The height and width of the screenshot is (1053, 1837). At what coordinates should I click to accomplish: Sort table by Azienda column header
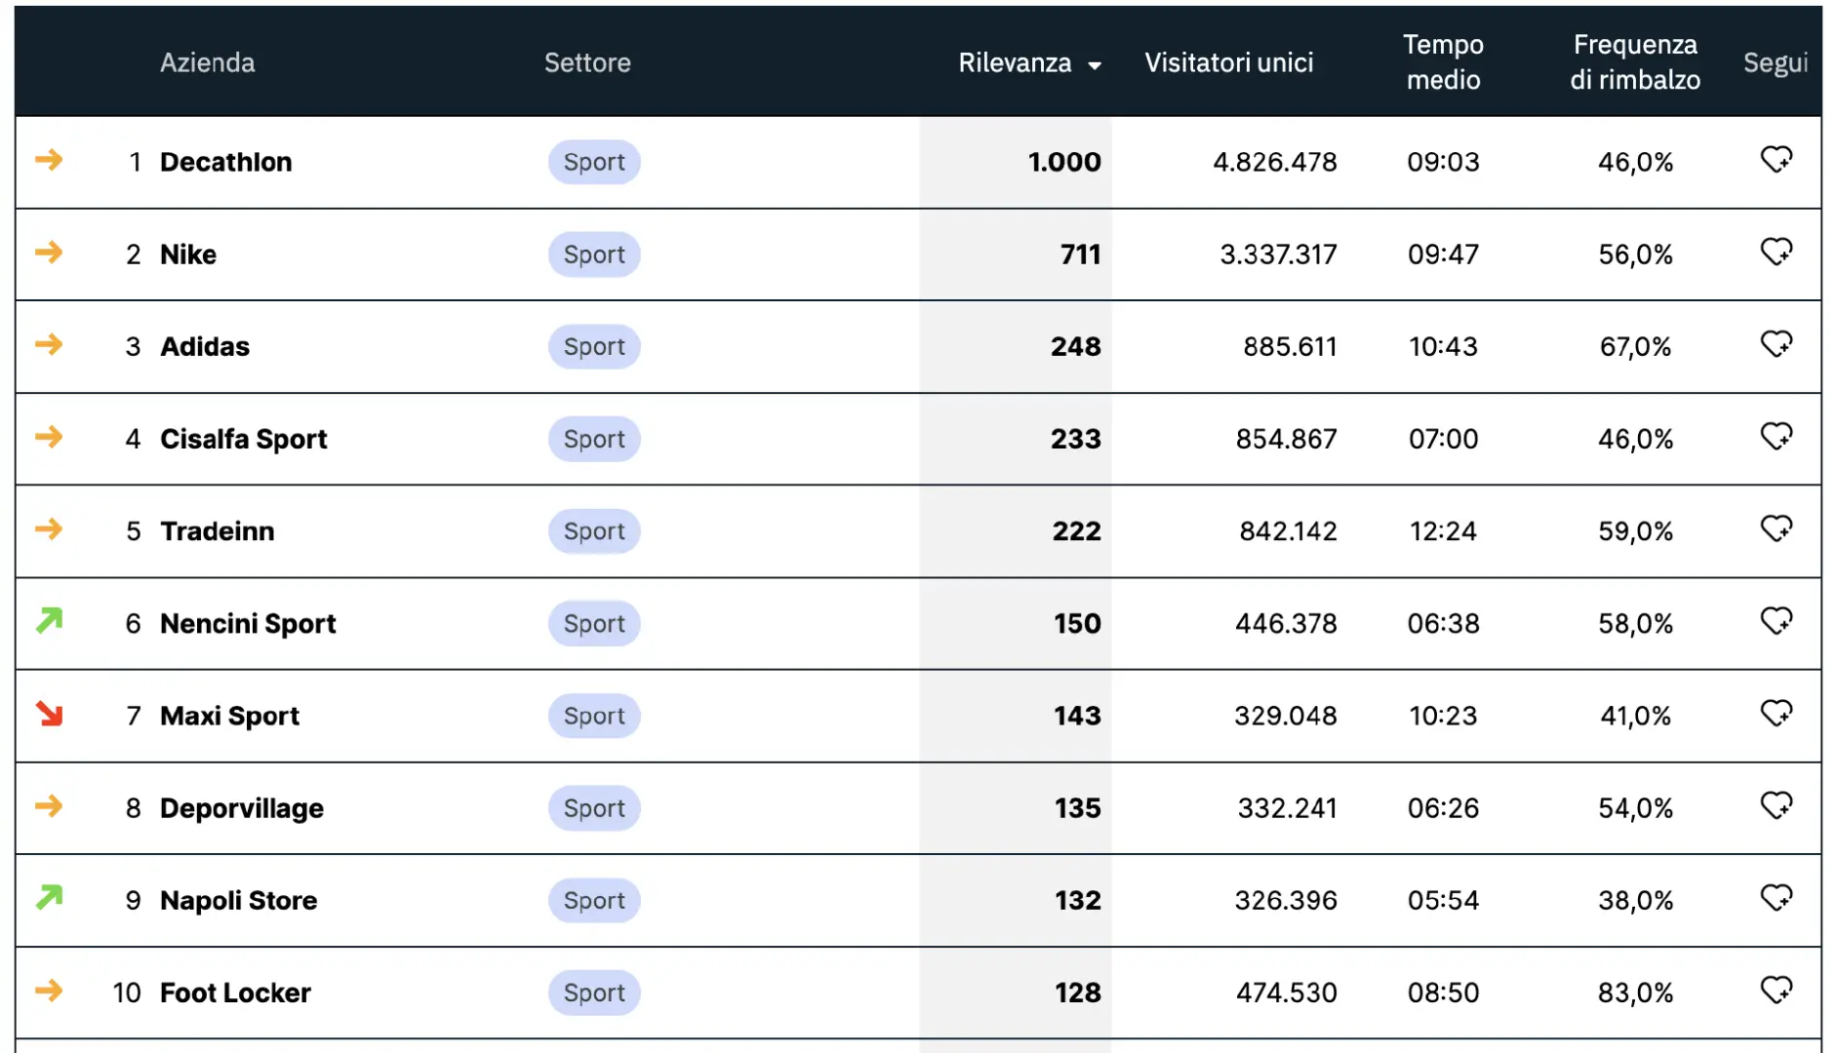pos(207,62)
